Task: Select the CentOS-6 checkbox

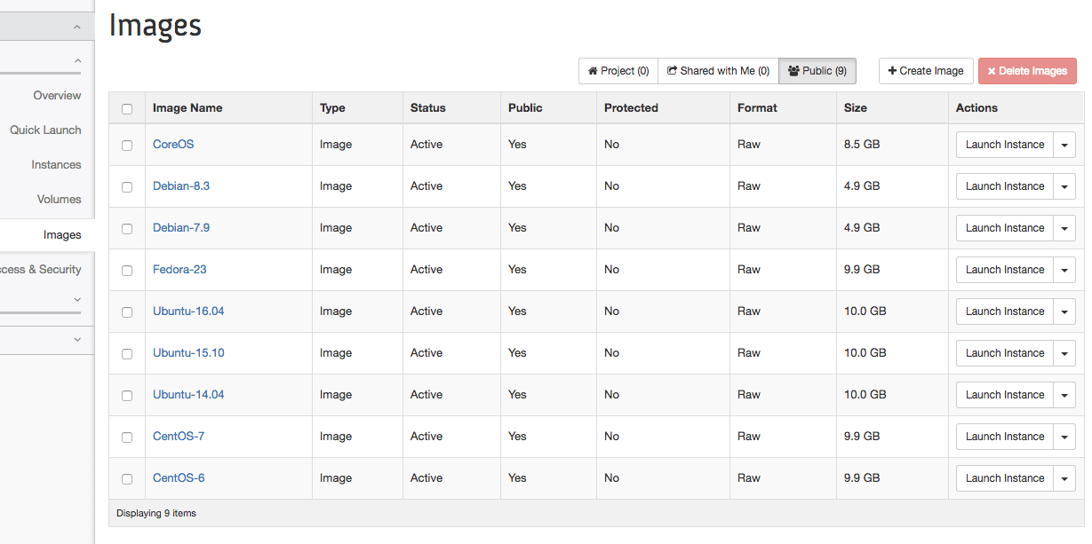Action: (x=127, y=479)
